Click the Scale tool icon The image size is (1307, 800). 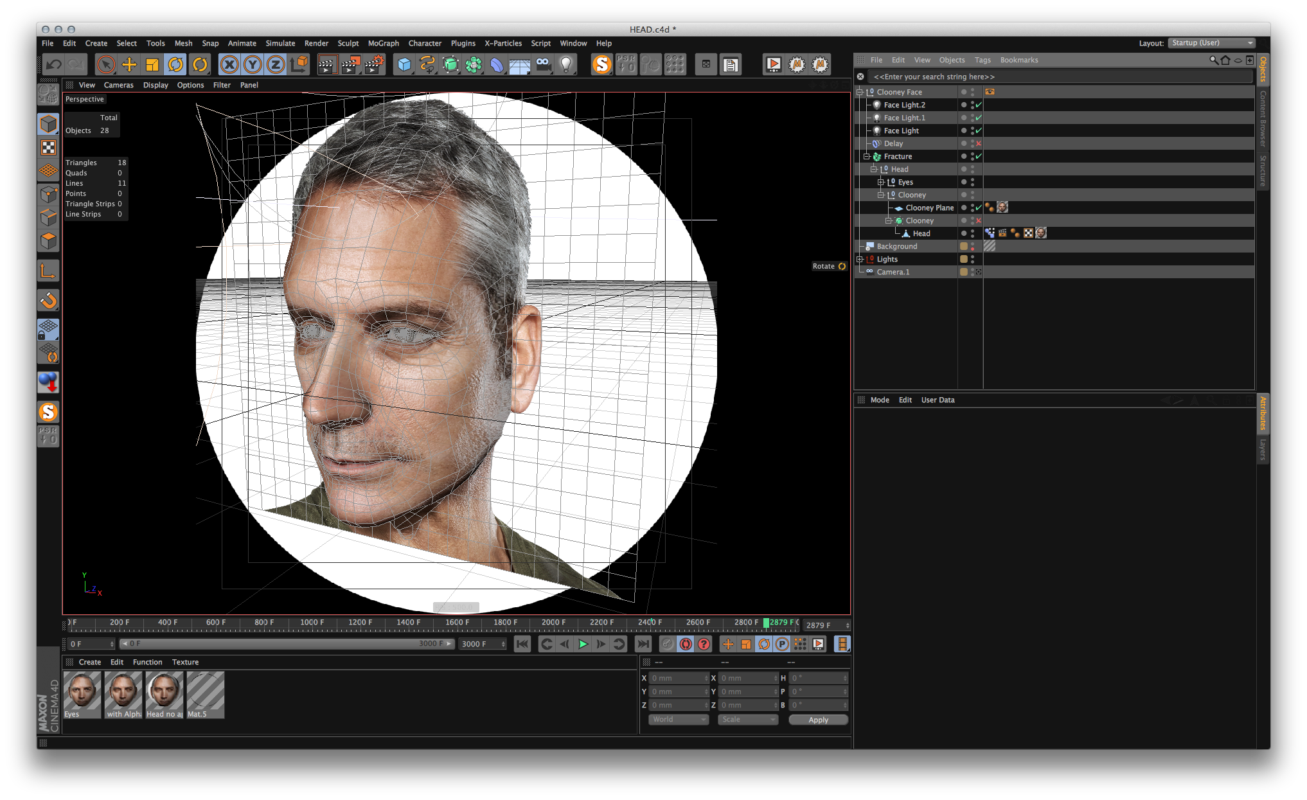point(152,64)
